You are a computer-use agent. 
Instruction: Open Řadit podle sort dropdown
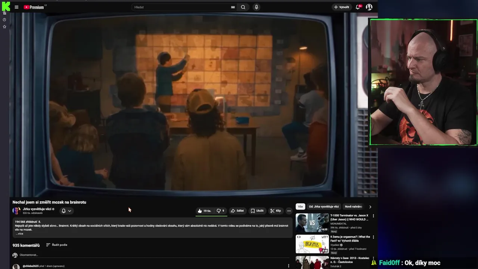coord(57,245)
